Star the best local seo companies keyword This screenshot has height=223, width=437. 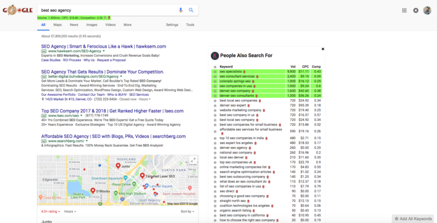(x=215, y=100)
